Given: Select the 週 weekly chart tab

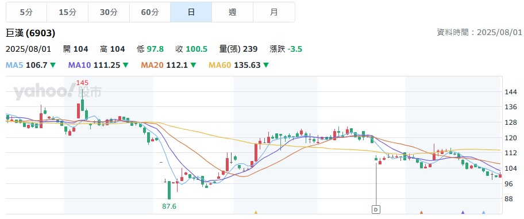Looking at the screenshot, I should pos(233,13).
